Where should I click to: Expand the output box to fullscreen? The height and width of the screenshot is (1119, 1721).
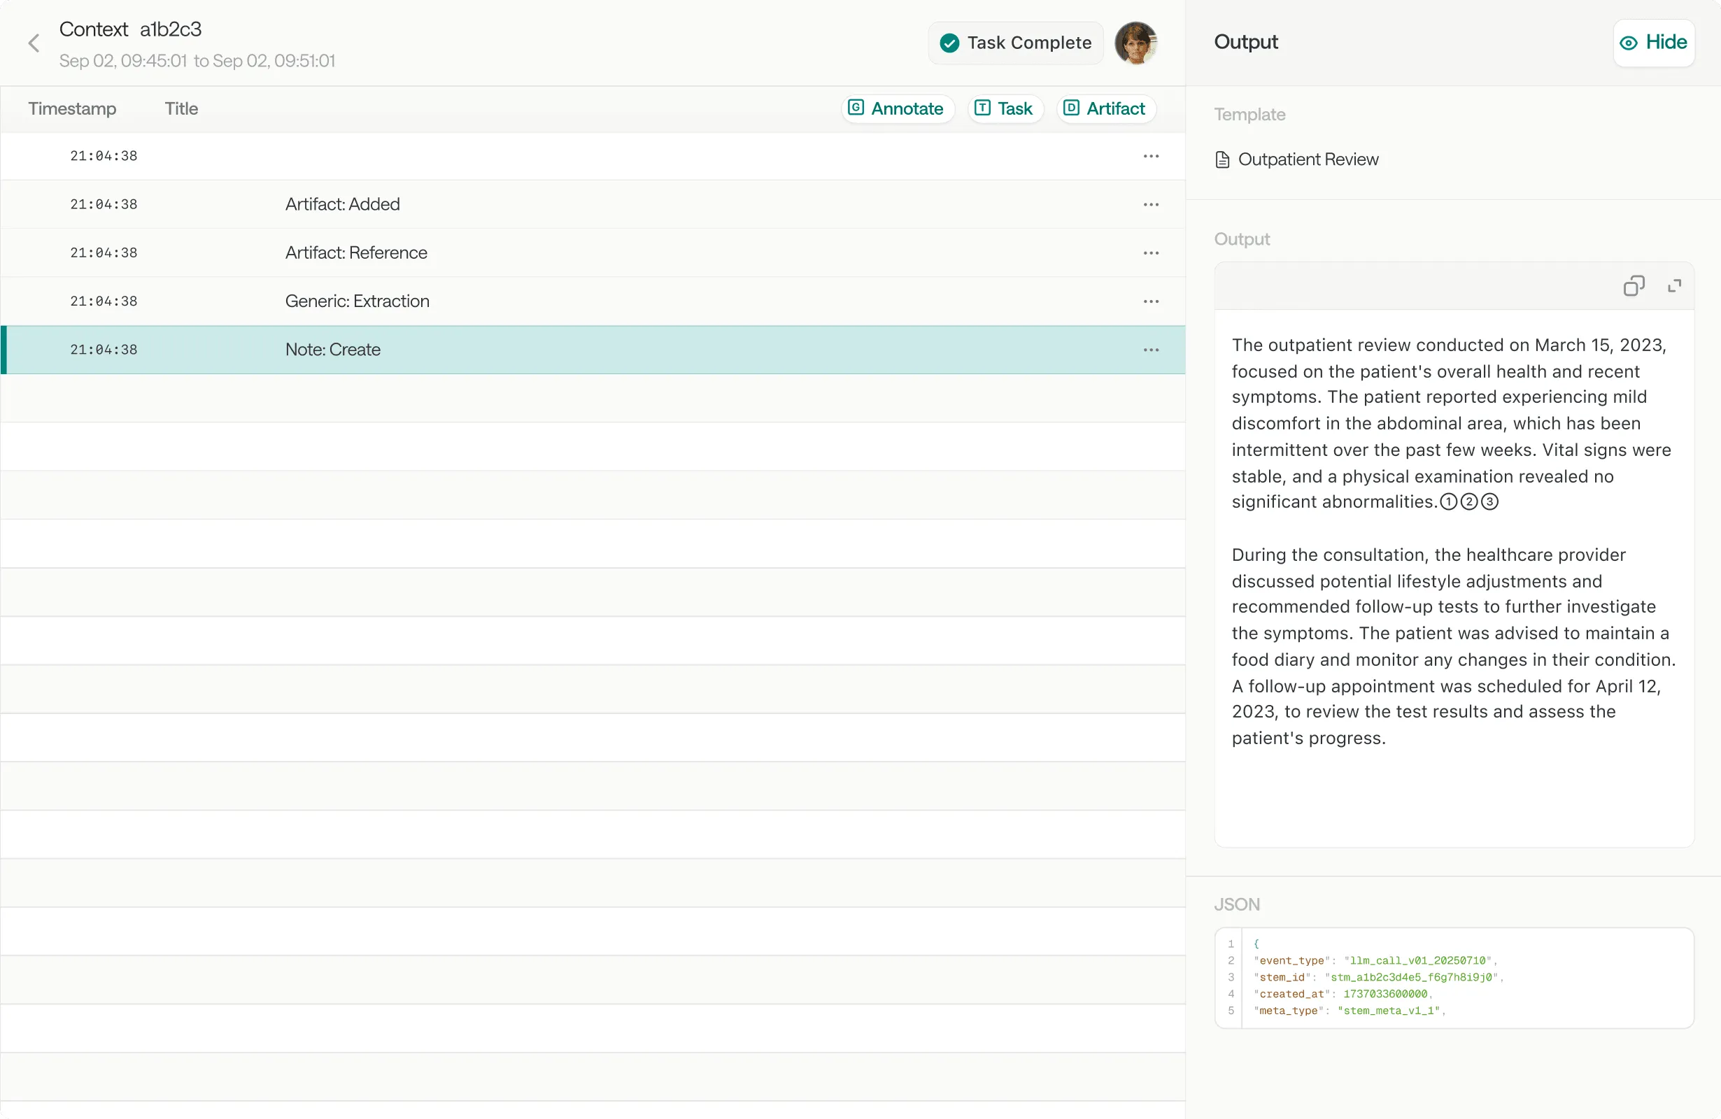click(x=1674, y=286)
